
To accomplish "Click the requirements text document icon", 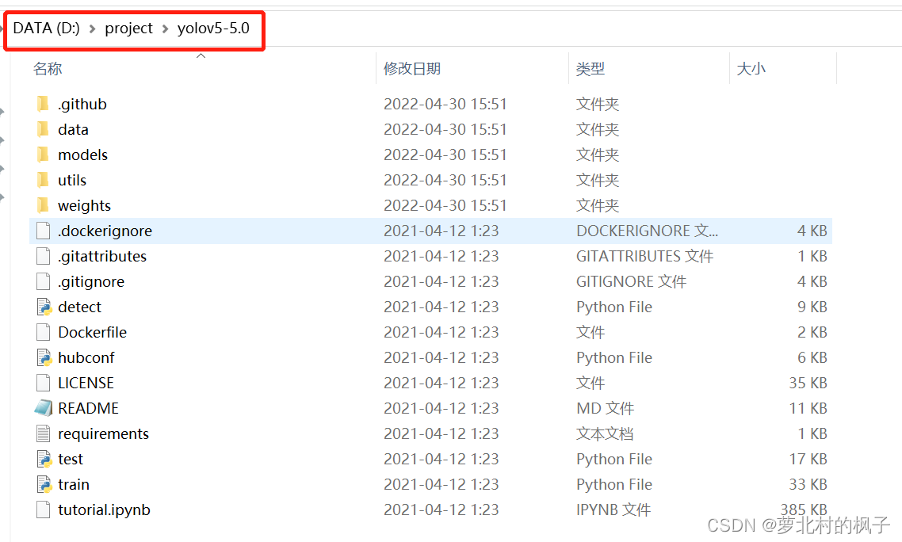I will 43,433.
